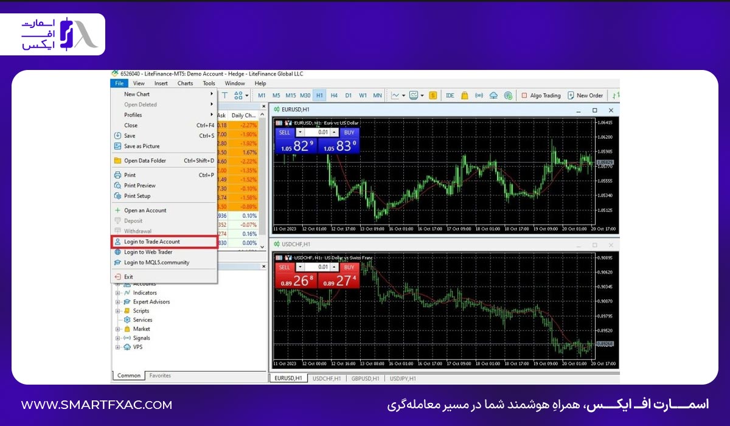Switch to M30 timeframe
730x426 pixels.
(x=305, y=96)
